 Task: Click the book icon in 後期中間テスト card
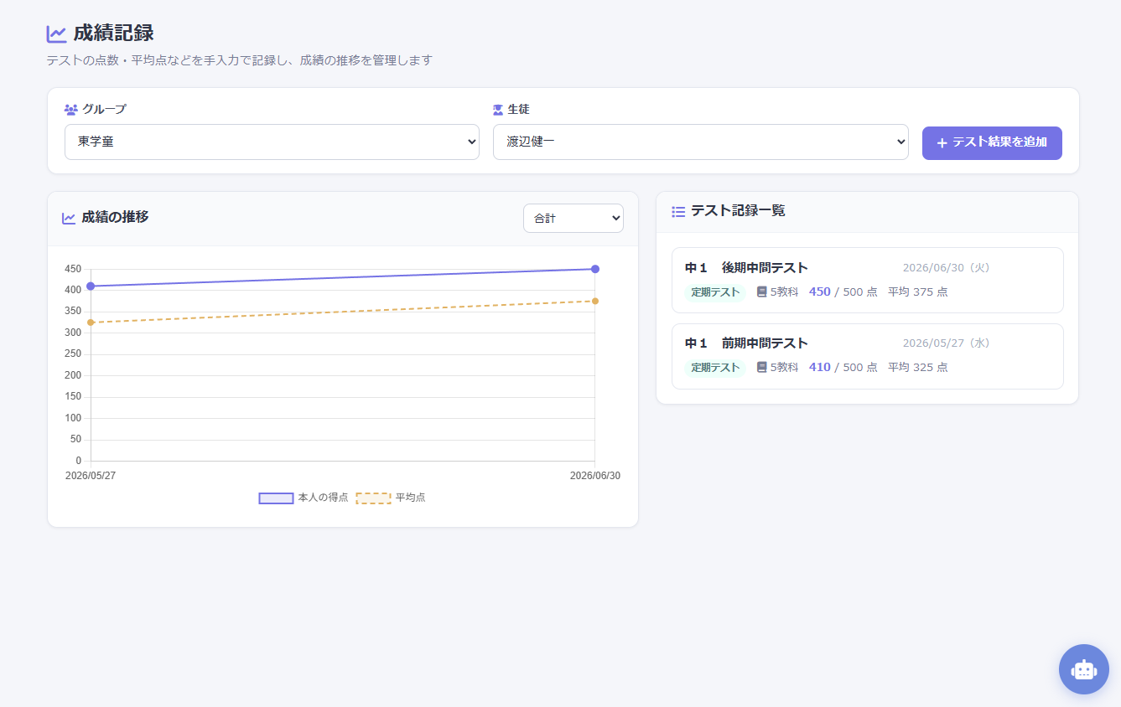click(761, 292)
